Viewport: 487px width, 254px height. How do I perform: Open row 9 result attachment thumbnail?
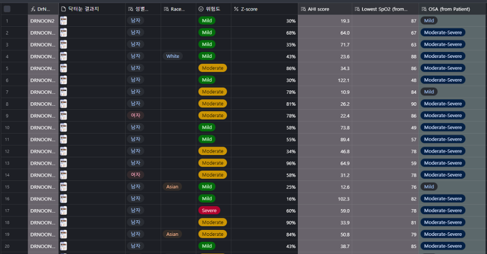click(64, 116)
